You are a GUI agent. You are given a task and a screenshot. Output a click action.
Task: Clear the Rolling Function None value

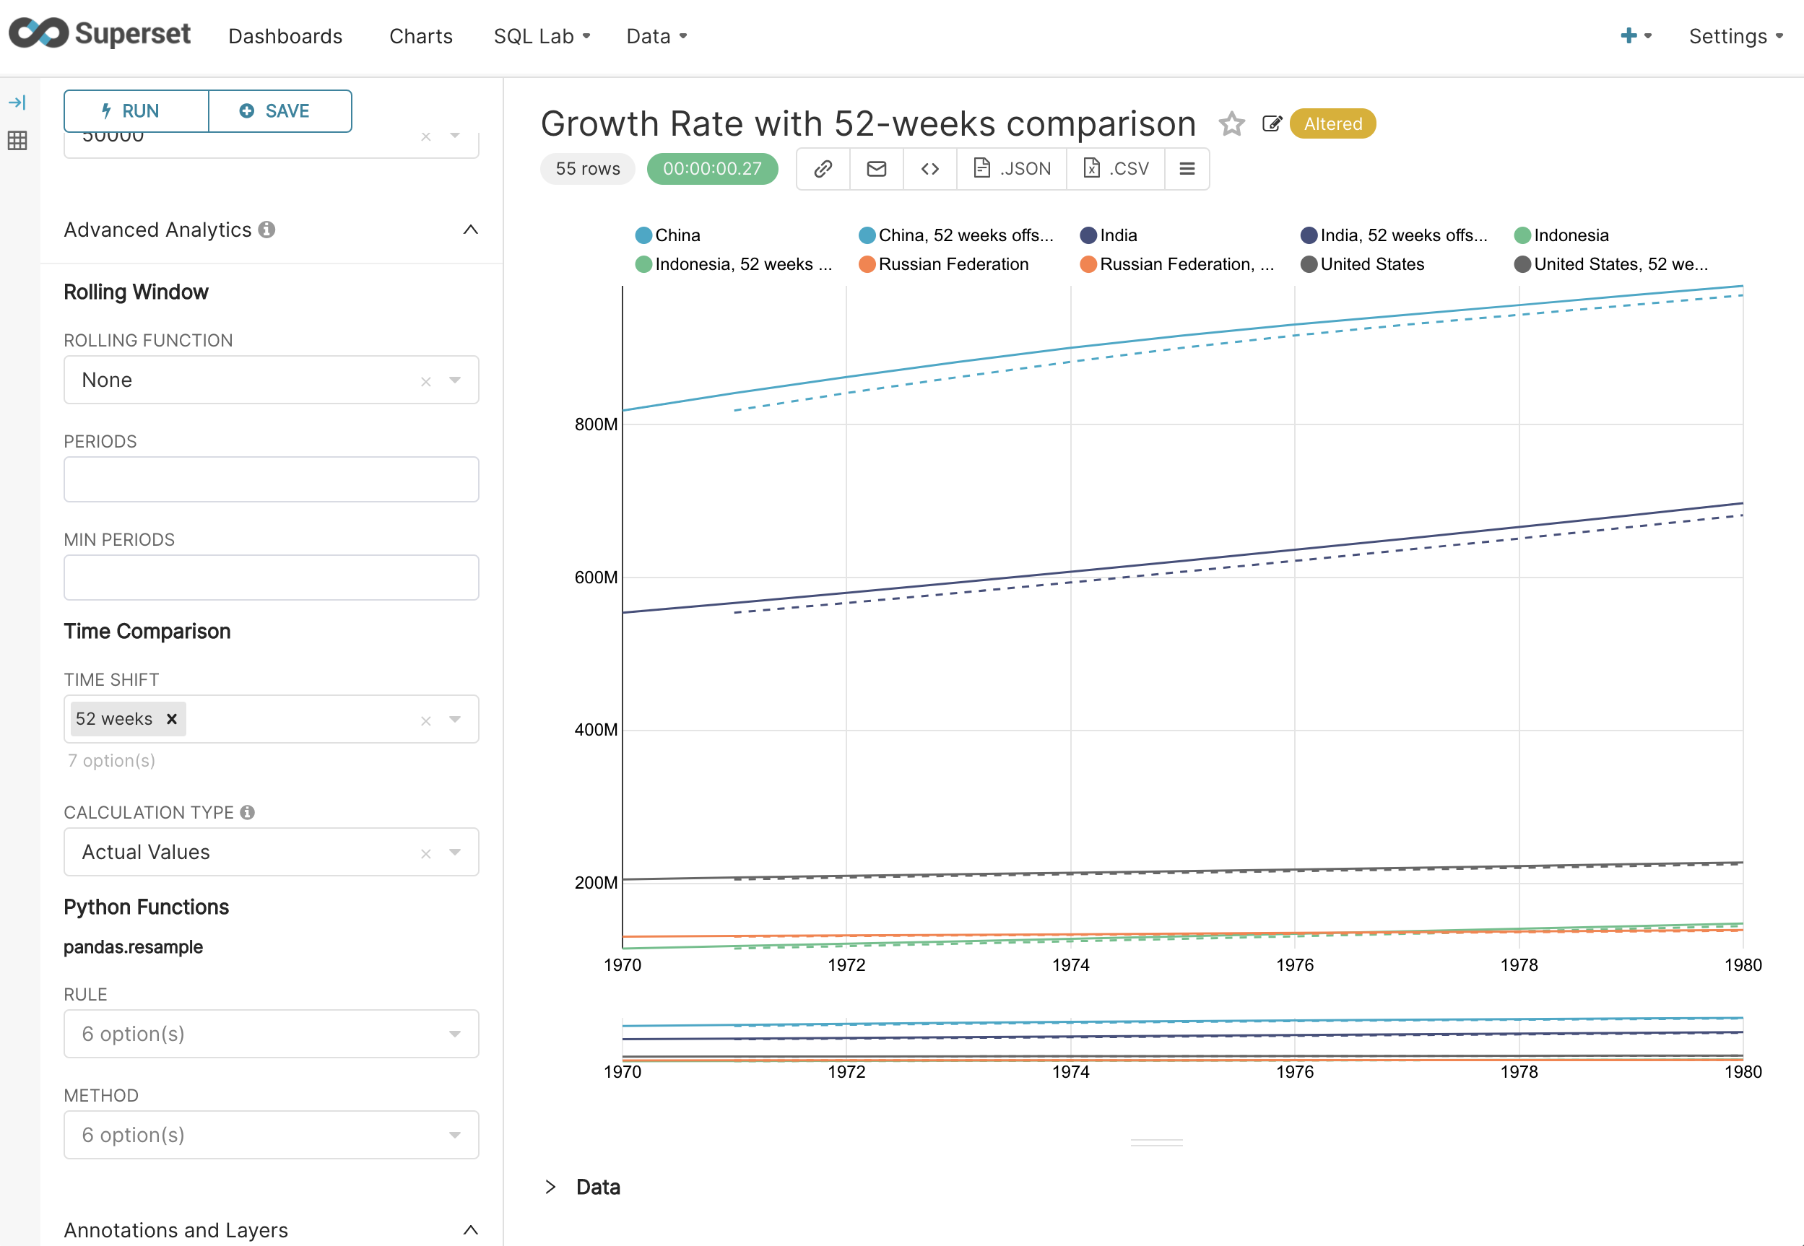coord(425,381)
